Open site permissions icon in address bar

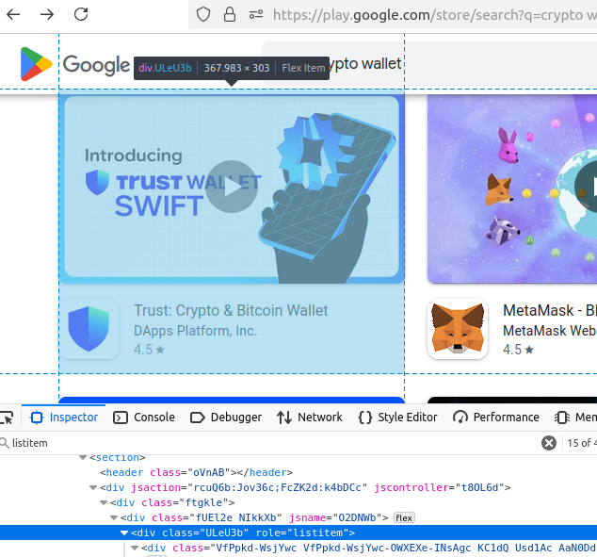coord(256,15)
